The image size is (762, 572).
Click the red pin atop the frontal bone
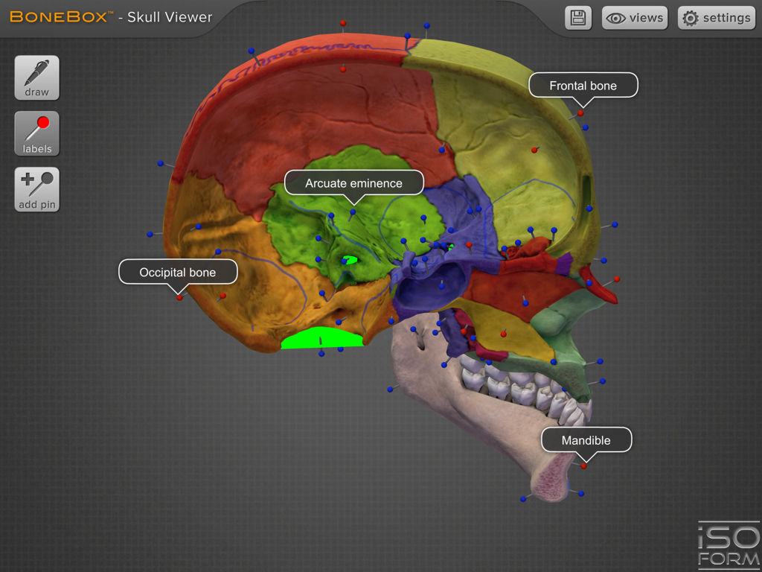[581, 112]
